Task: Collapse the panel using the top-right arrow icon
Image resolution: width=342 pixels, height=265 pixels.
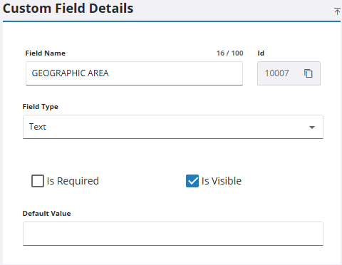Action: pyautogui.click(x=337, y=11)
